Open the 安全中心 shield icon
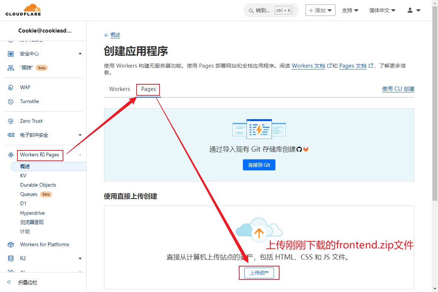The width and height of the screenshot is (438, 292). [x=11, y=54]
